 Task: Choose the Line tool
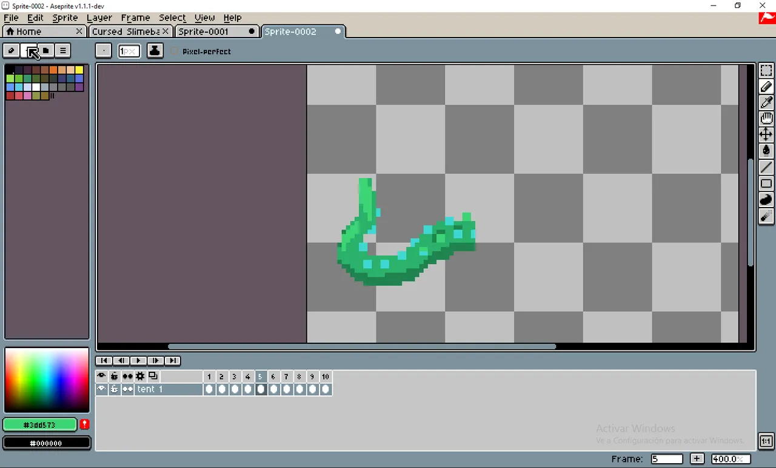[766, 167]
